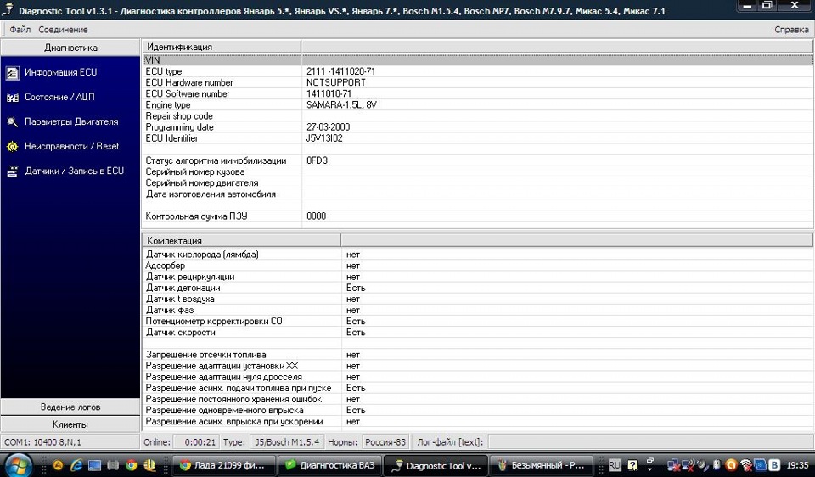Click the yellow hand quick launch icon
The image size is (815, 477).
click(149, 465)
